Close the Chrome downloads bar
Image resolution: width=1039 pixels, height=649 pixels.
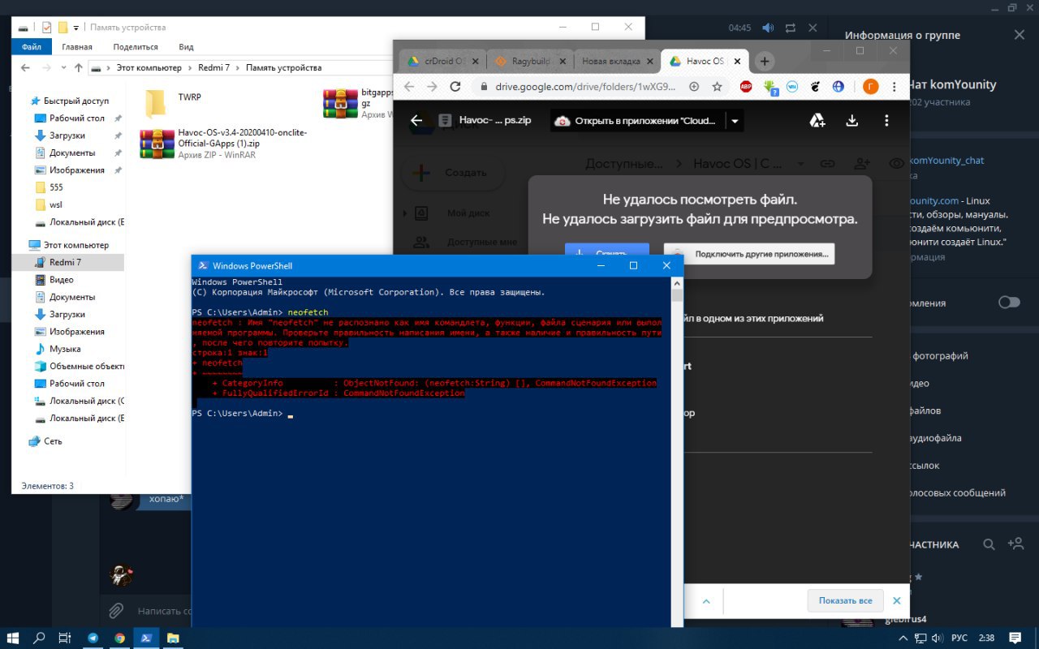click(897, 601)
